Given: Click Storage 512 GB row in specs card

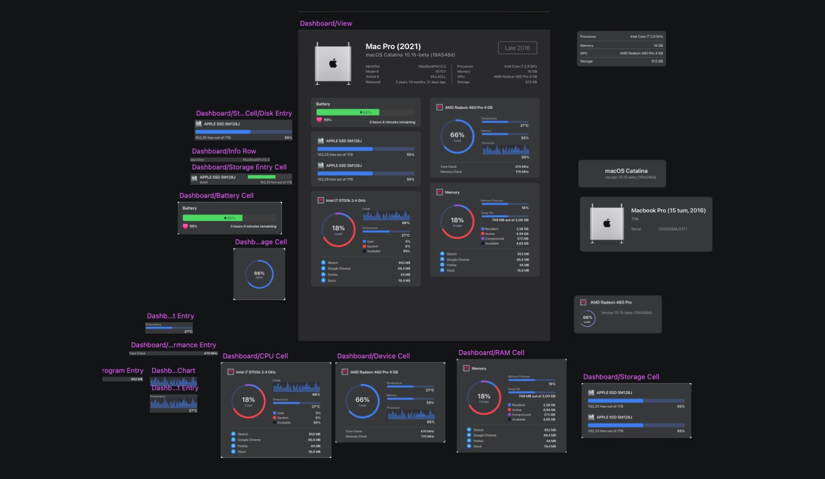Looking at the screenshot, I should click(622, 61).
